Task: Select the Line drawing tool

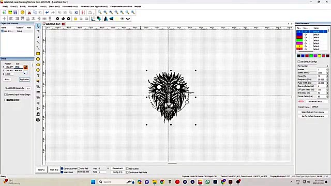Action: [38, 42]
